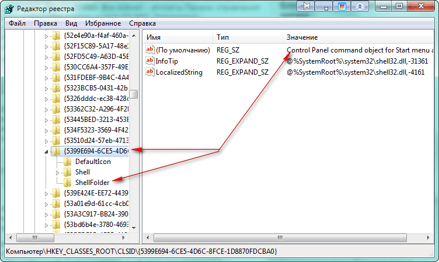This screenshot has width=439, height=262.
Task: Select the InfoTip value name
Action: coord(166,61)
